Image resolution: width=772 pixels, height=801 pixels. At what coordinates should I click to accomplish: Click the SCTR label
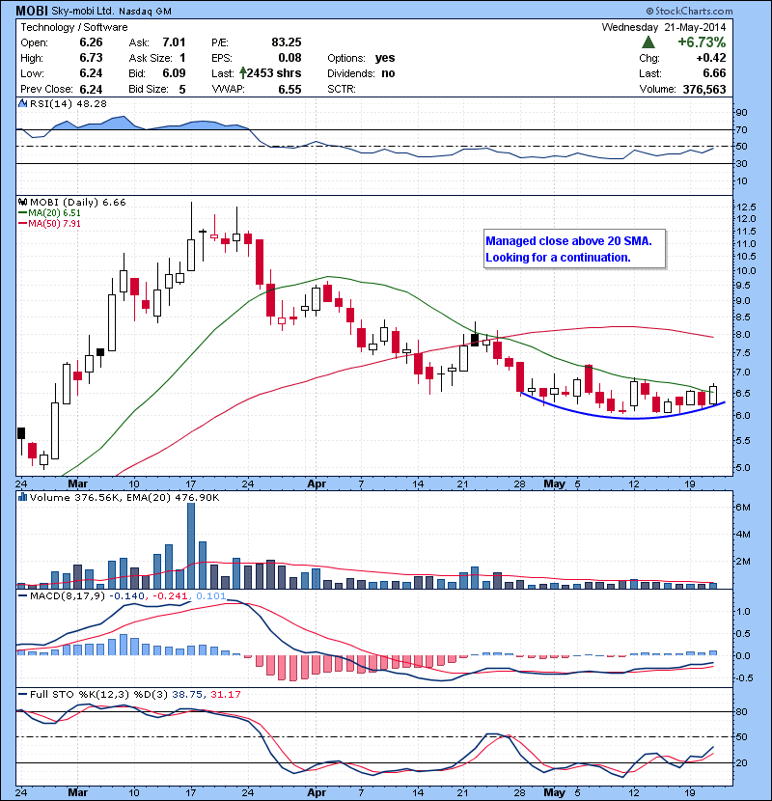coord(342,89)
